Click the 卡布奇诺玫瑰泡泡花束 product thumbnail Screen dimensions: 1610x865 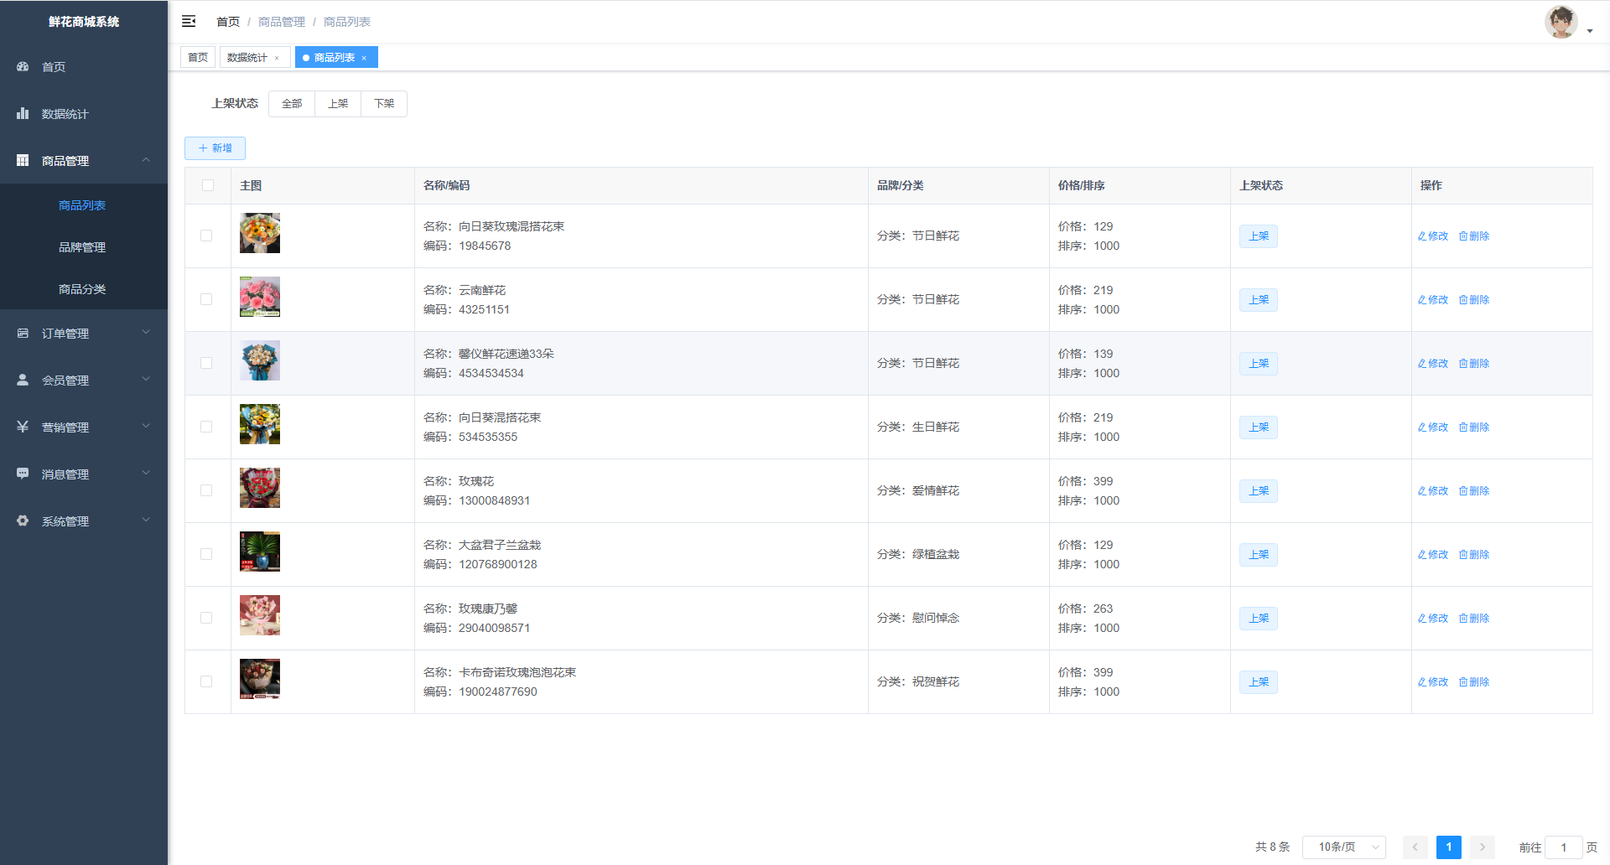point(260,679)
